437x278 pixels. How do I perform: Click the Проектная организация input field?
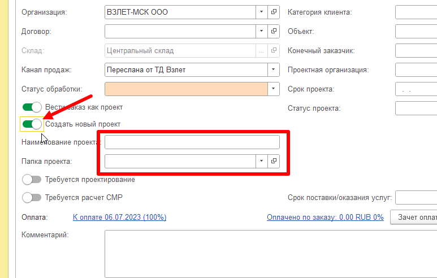[416, 69]
